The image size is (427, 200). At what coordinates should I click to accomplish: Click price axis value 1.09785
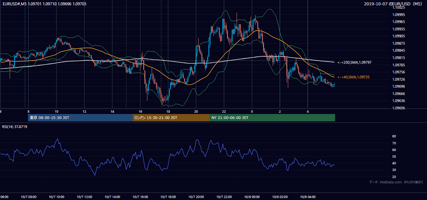(x=399, y=65)
